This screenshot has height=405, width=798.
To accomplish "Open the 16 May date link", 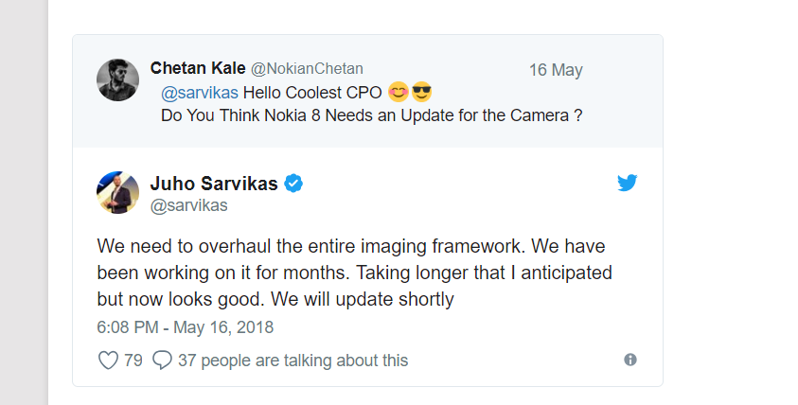I will point(556,70).
